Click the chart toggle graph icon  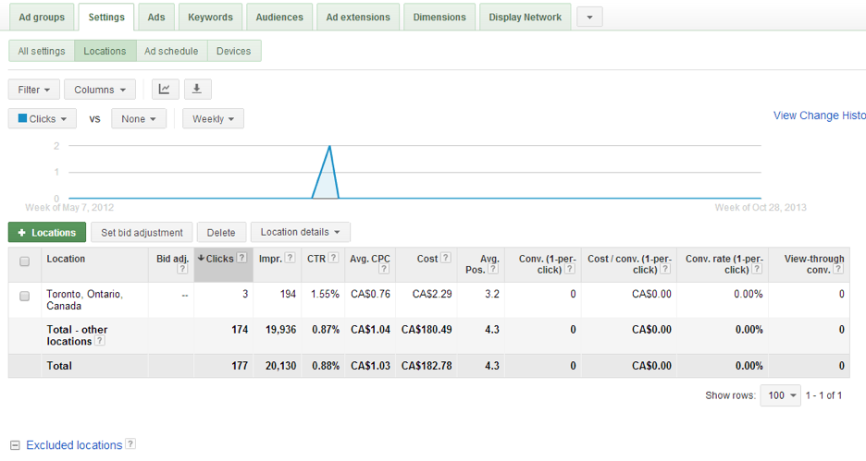164,90
